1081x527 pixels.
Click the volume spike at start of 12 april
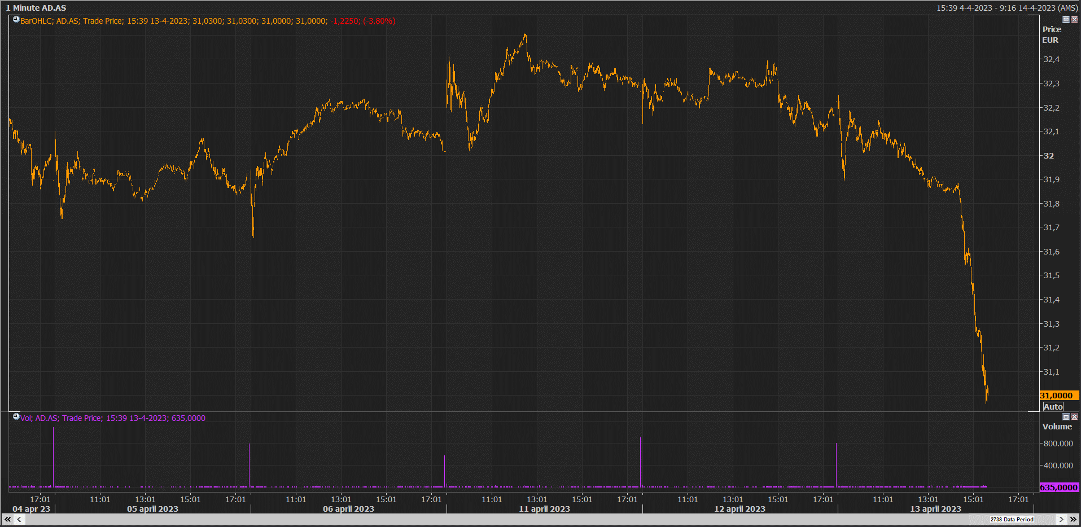(x=641, y=462)
